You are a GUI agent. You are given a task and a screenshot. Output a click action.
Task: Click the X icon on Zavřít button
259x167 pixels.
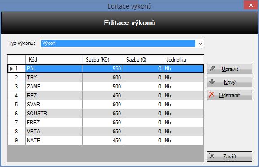coord(212,156)
